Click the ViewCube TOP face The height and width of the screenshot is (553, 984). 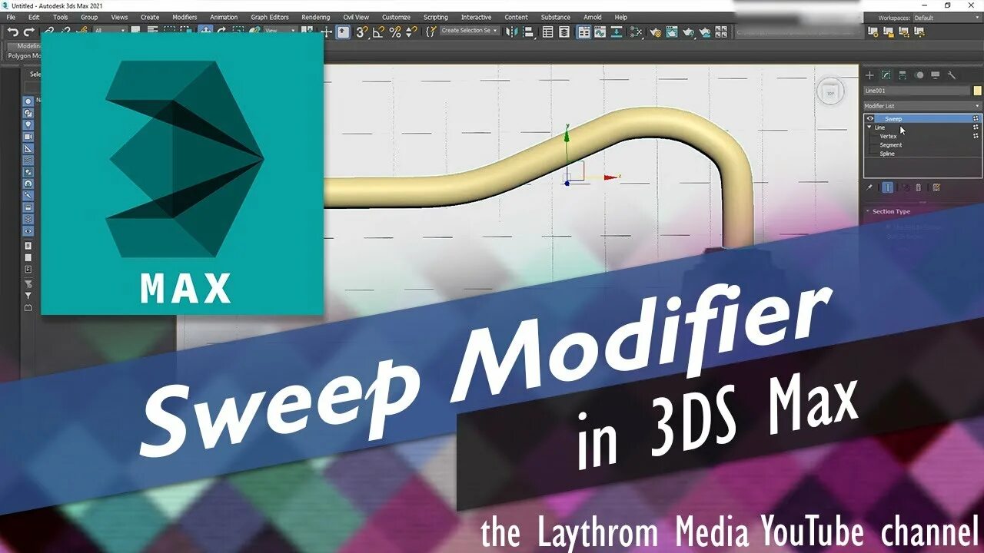click(829, 94)
